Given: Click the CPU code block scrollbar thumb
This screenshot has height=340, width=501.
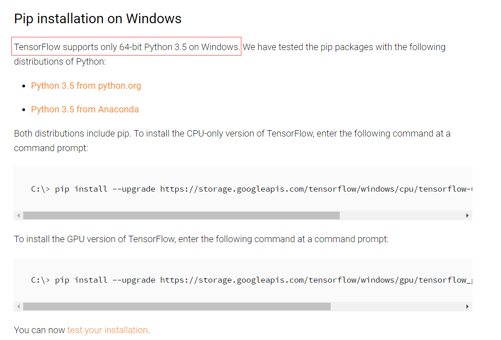Looking at the screenshot, I should [x=181, y=215].
